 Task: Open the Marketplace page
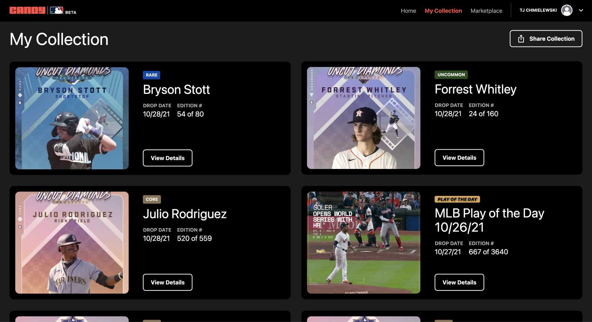[486, 11]
